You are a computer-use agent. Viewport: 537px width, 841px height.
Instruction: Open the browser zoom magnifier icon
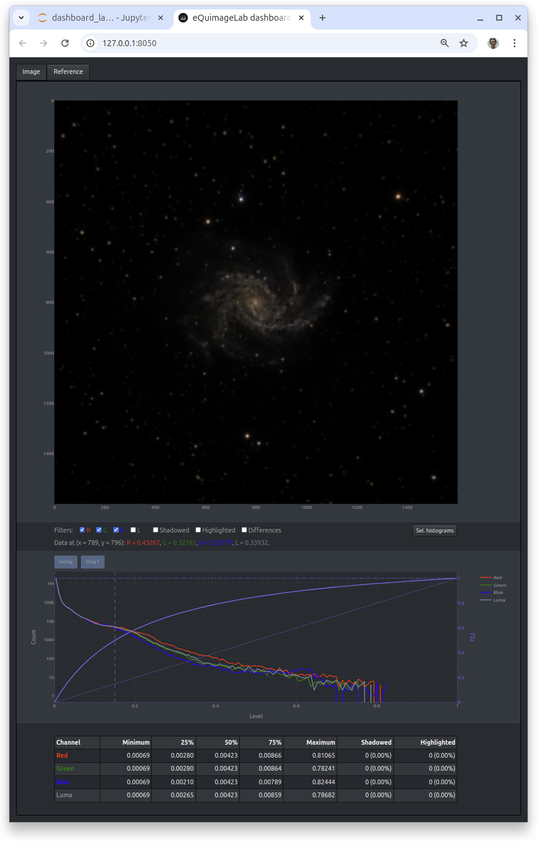(x=445, y=43)
